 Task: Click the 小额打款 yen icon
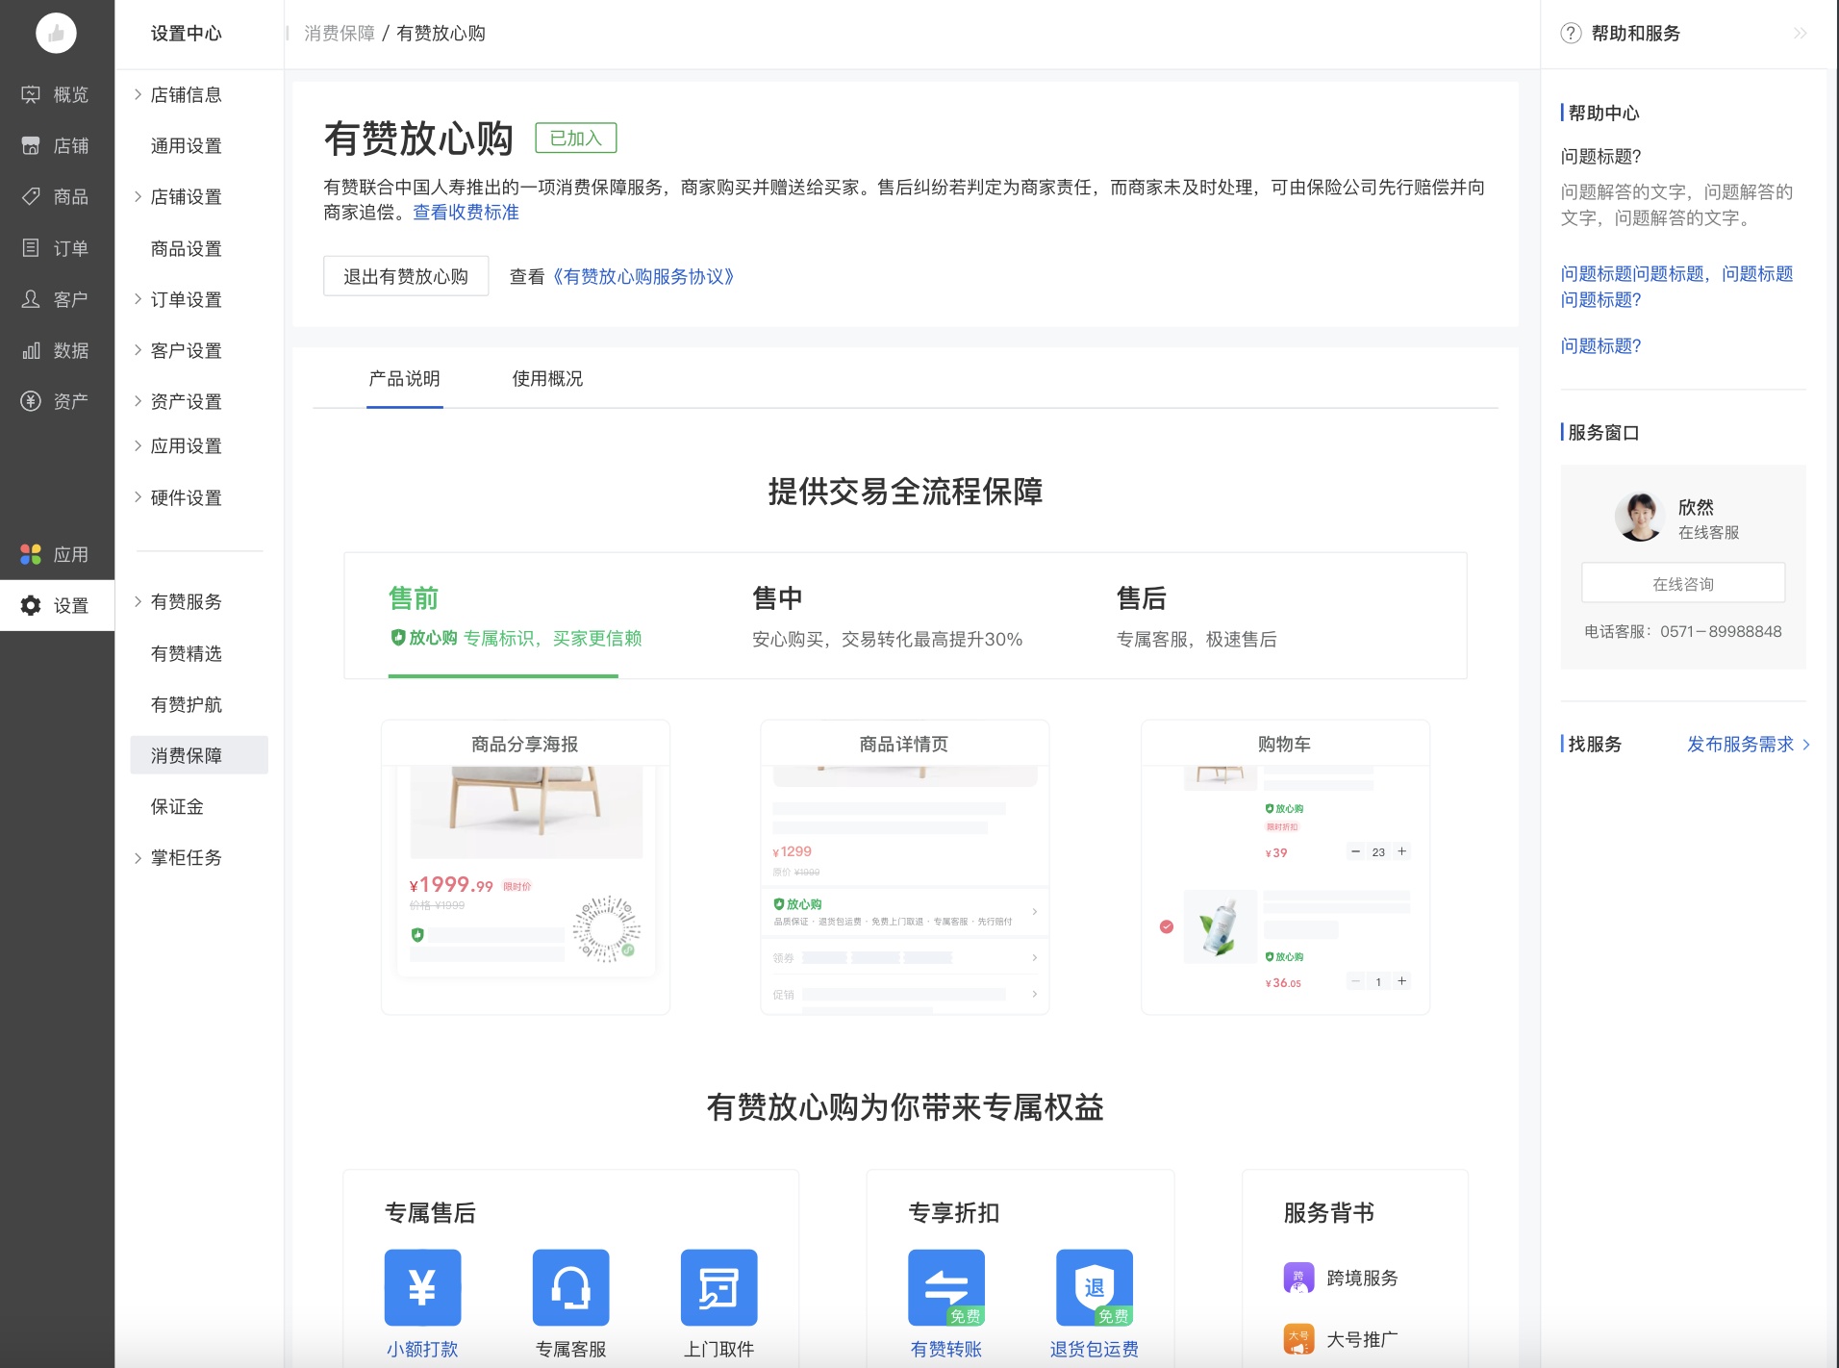[x=422, y=1287]
